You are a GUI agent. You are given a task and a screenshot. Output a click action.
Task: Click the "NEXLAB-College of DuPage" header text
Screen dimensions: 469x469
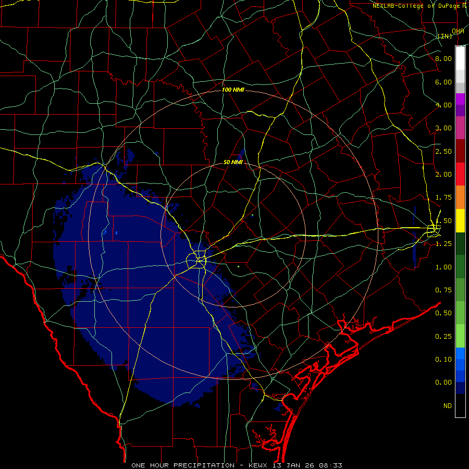point(416,6)
